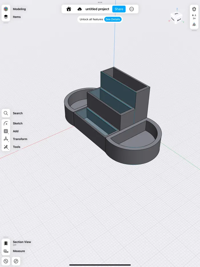The width and height of the screenshot is (200, 267).
Task: Redo the last undone action
Action: coord(16,261)
